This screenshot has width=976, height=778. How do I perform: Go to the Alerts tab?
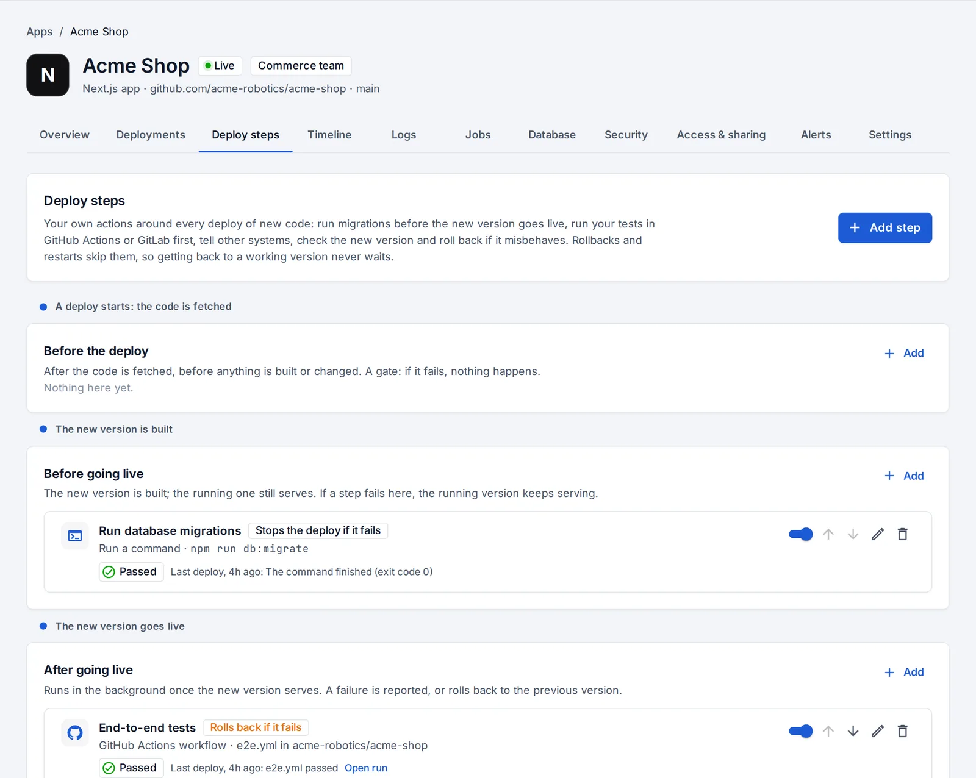(x=816, y=135)
